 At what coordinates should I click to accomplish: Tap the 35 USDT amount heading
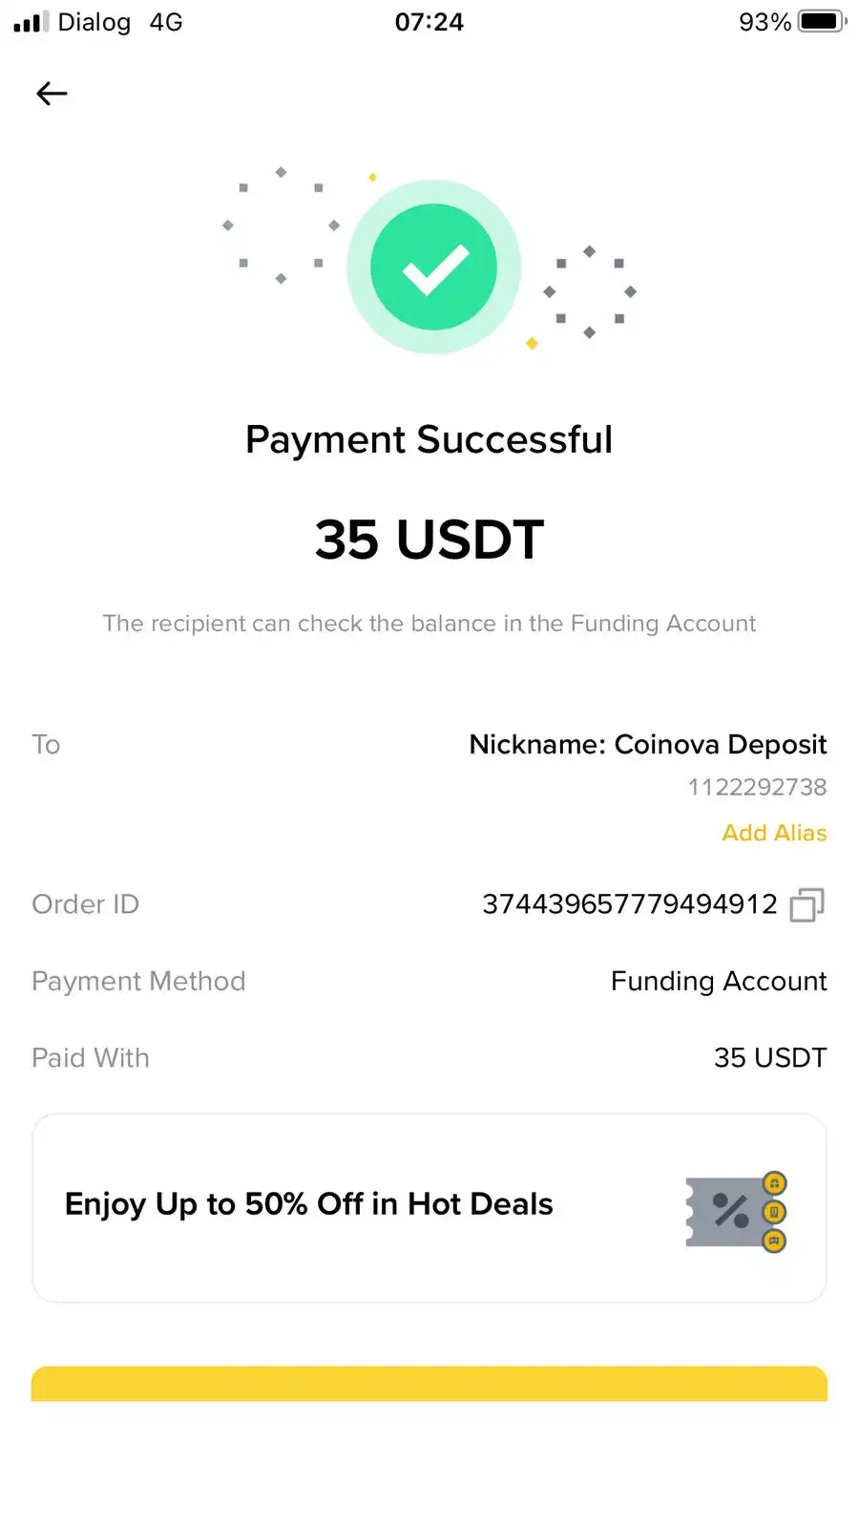(x=429, y=540)
